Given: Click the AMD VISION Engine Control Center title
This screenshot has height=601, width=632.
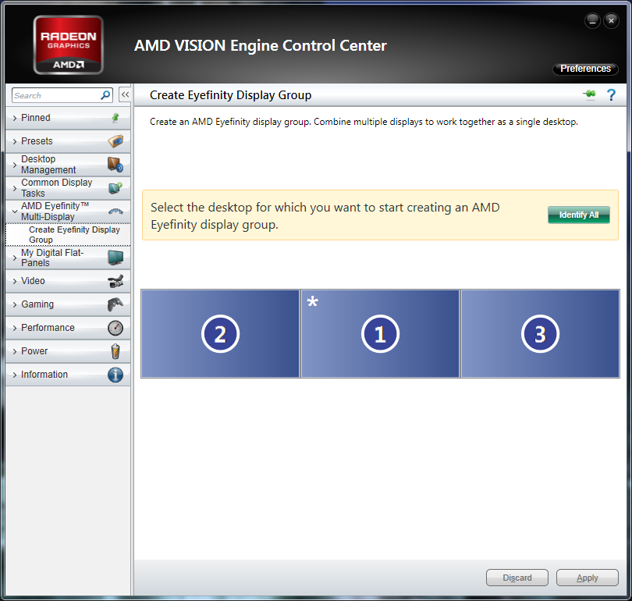Looking at the screenshot, I should [261, 45].
